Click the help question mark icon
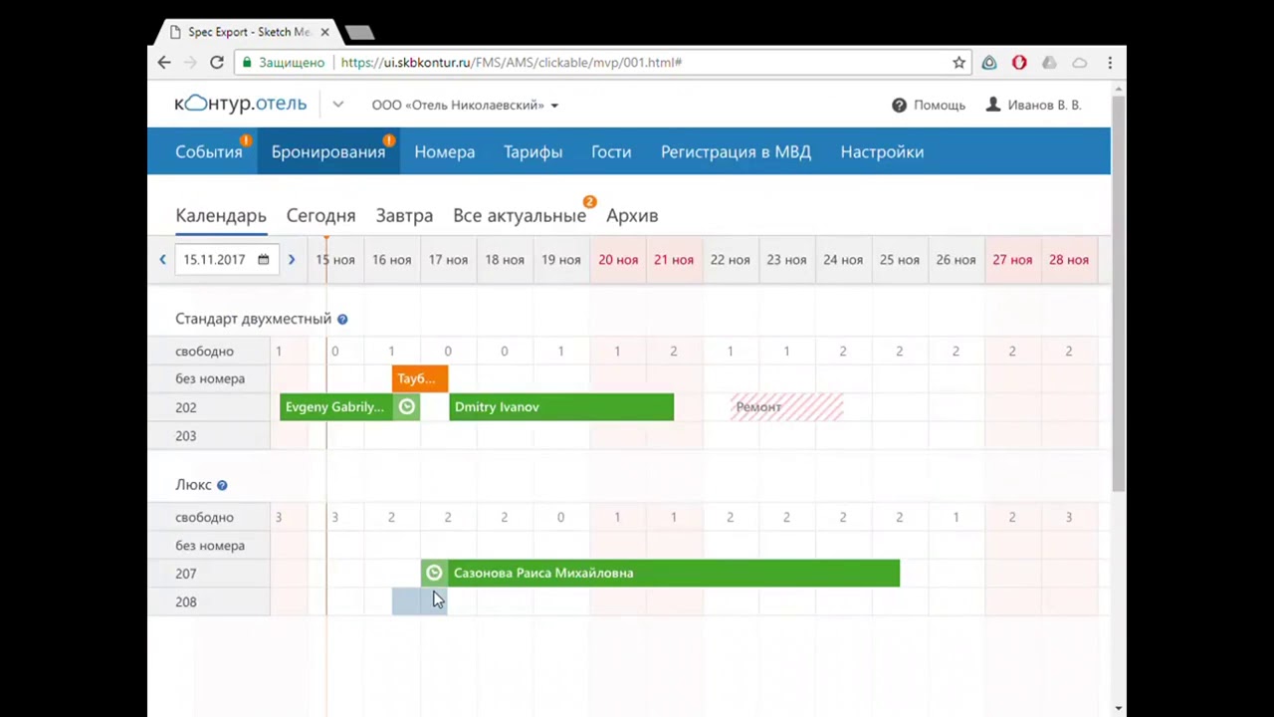 coord(899,105)
